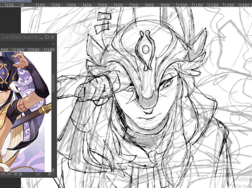Expand the tab list chevron in reference window

tap(53, 44)
